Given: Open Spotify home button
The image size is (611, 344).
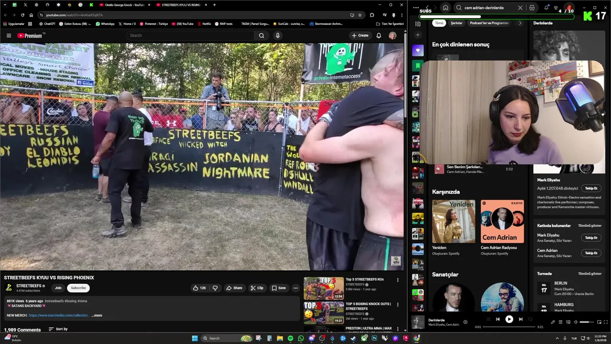Looking at the screenshot, I should point(445,8).
